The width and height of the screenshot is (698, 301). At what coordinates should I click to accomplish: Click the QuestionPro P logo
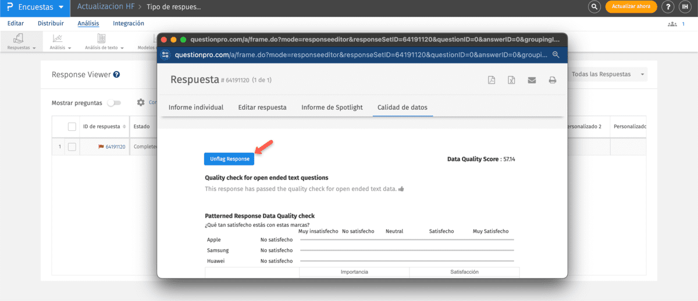tap(10, 7)
